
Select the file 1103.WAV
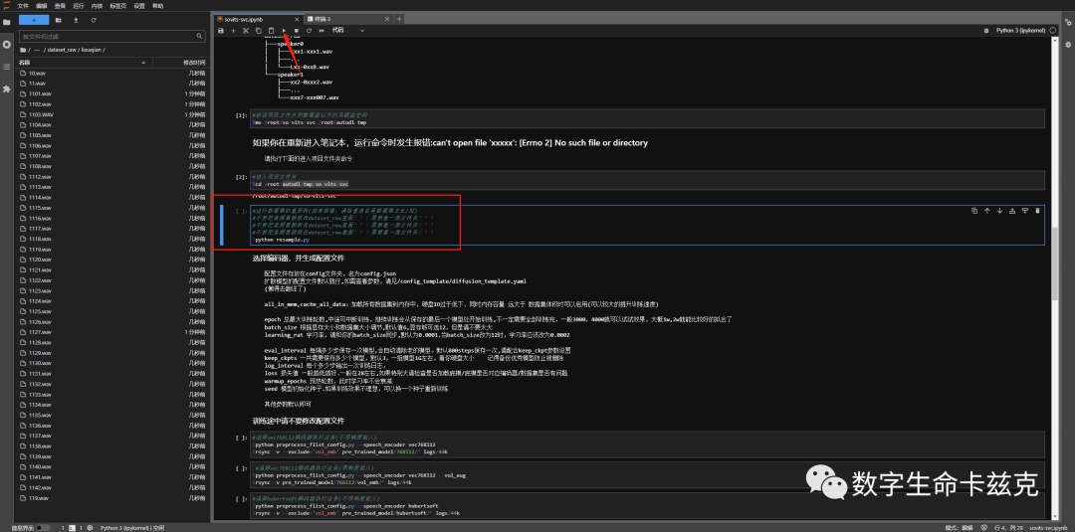pyautogui.click(x=112, y=114)
